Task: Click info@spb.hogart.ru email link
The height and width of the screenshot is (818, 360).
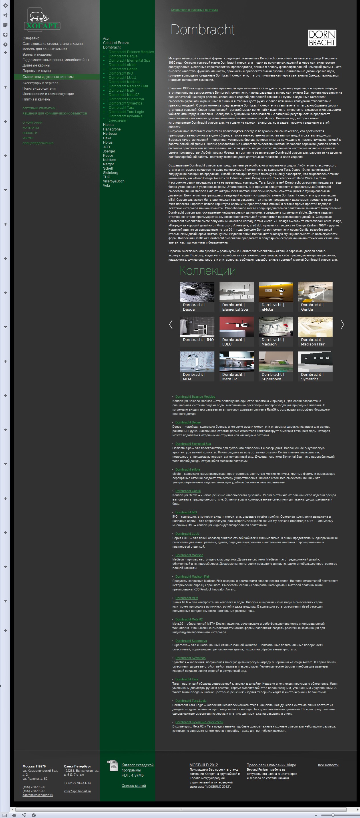Action: tap(77, 791)
